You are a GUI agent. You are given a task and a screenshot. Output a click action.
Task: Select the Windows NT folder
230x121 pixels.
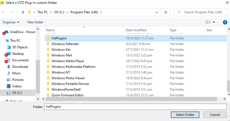tap(60, 72)
